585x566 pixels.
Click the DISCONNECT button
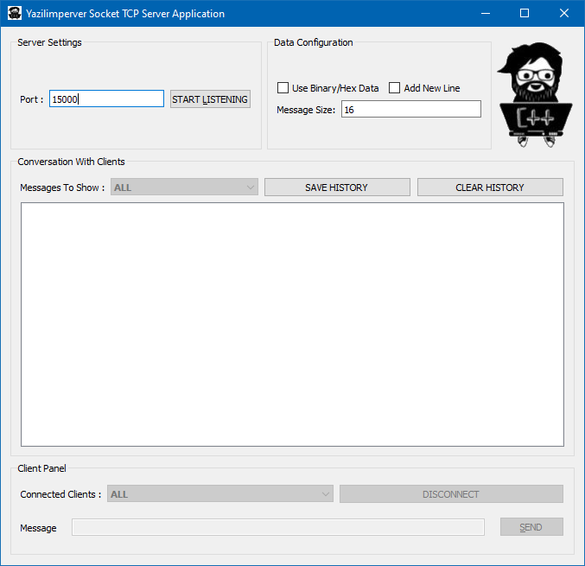451,494
